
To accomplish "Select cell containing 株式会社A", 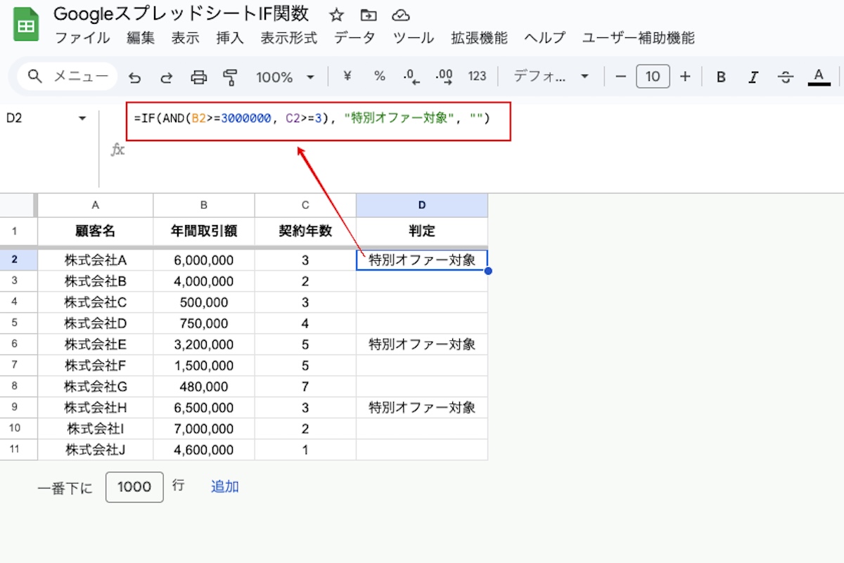I will 96,260.
